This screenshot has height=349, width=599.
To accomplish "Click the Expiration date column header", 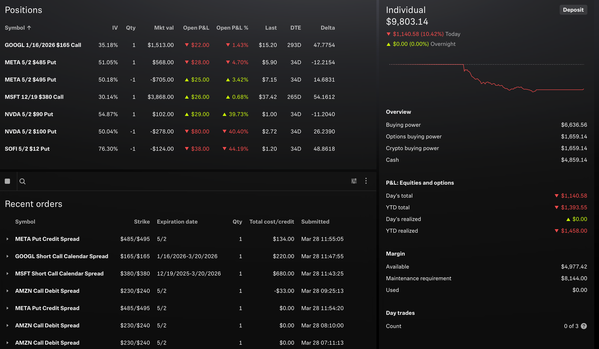I will coord(177,222).
